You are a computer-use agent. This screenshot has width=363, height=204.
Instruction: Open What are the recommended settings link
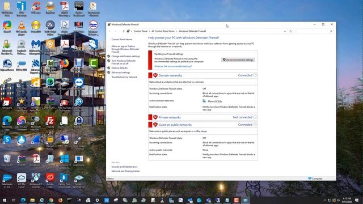[x=173, y=66]
